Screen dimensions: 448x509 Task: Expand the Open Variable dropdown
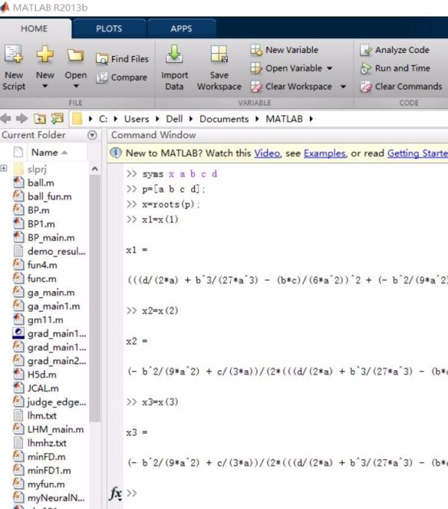point(330,68)
